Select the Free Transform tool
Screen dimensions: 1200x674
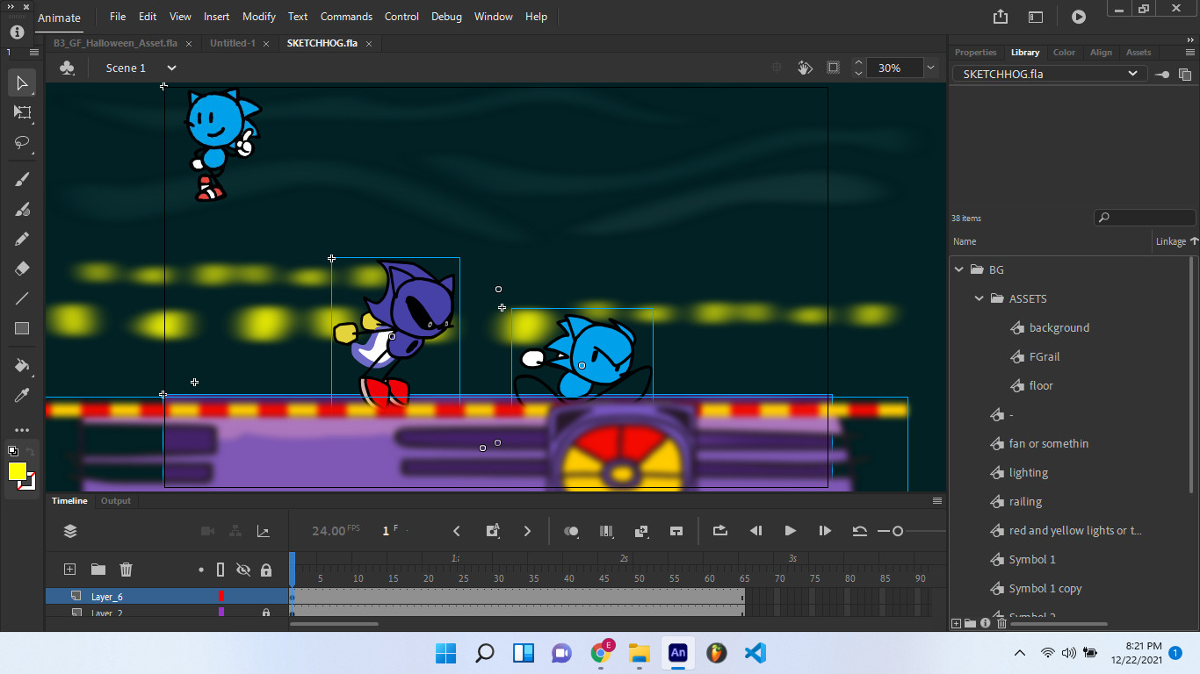(x=21, y=112)
